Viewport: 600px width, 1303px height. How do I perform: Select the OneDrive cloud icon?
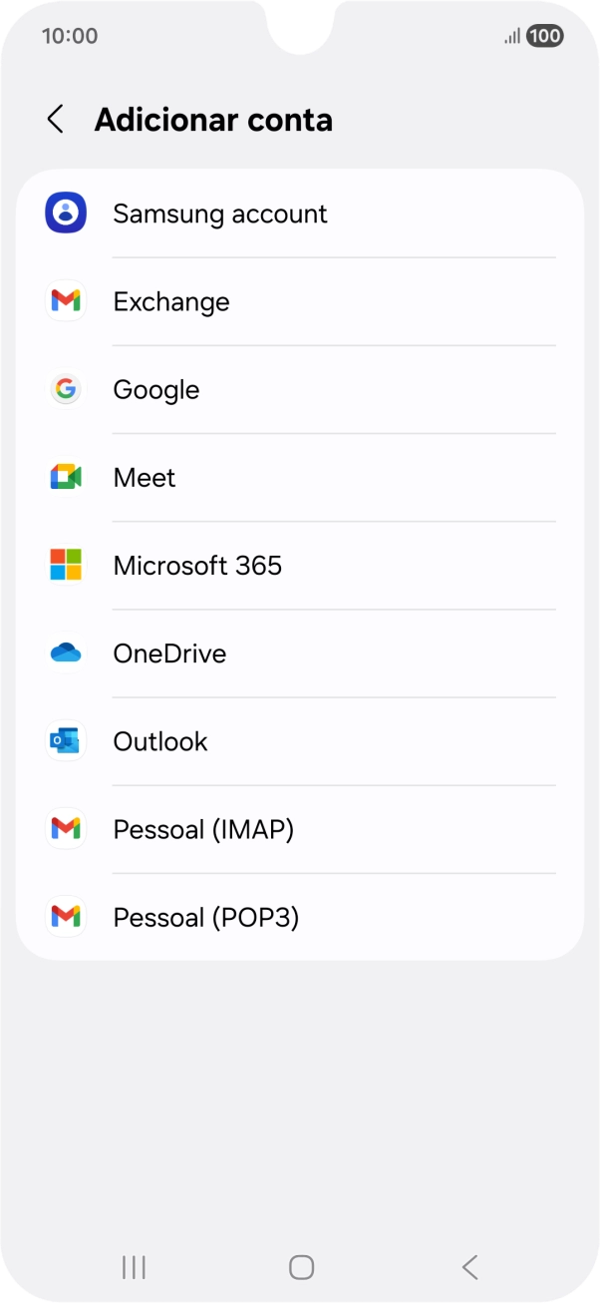point(66,652)
